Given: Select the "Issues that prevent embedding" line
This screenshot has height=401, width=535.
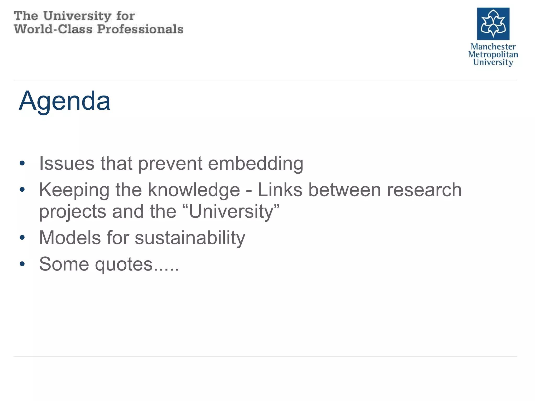Looking at the screenshot, I should [x=171, y=164].
